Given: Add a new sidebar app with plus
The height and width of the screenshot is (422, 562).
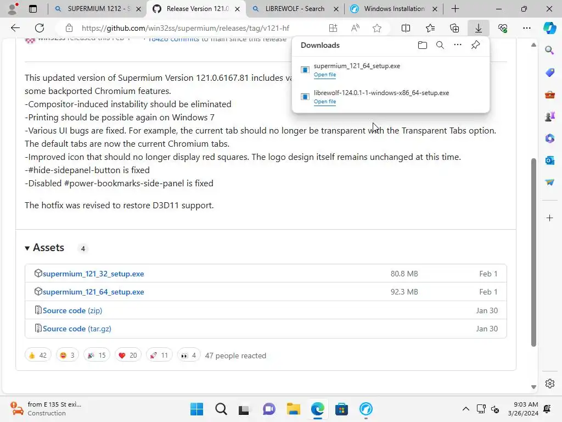Looking at the screenshot, I should [x=549, y=218].
